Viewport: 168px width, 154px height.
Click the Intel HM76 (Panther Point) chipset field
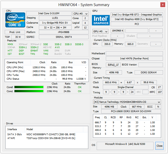pos(134,59)
